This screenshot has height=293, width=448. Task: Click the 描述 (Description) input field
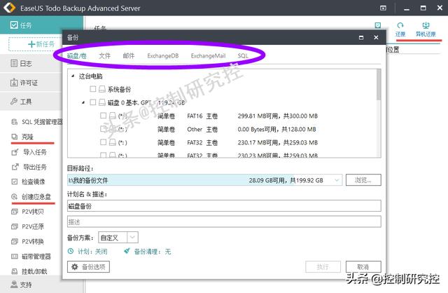click(x=224, y=222)
